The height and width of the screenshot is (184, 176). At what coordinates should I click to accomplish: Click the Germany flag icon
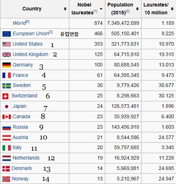pyautogui.click(x=6, y=65)
